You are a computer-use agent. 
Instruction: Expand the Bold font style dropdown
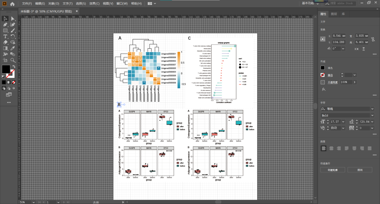tap(373, 116)
